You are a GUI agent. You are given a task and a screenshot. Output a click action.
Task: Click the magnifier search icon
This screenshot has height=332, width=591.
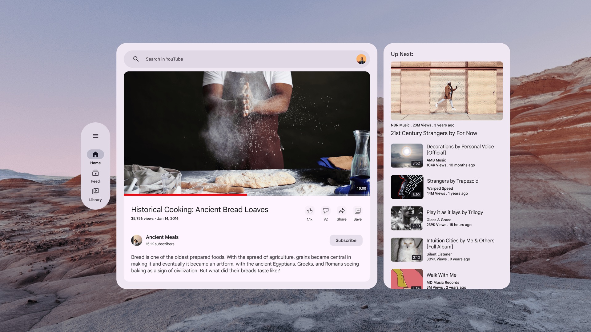(x=136, y=59)
